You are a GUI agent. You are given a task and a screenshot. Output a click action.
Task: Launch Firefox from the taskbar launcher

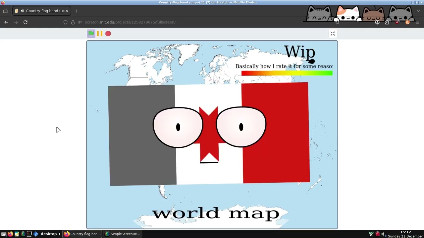(x=10, y=234)
